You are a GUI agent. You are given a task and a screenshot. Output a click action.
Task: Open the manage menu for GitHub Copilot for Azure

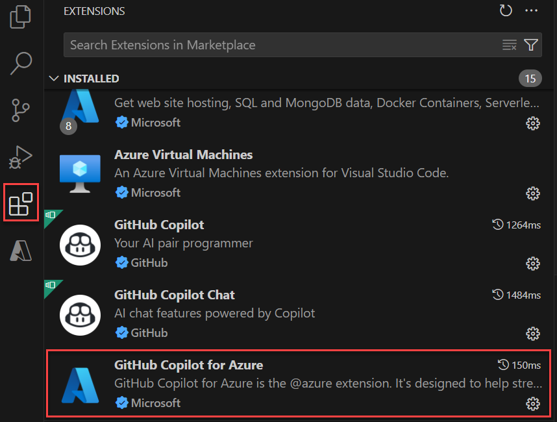[x=533, y=404]
